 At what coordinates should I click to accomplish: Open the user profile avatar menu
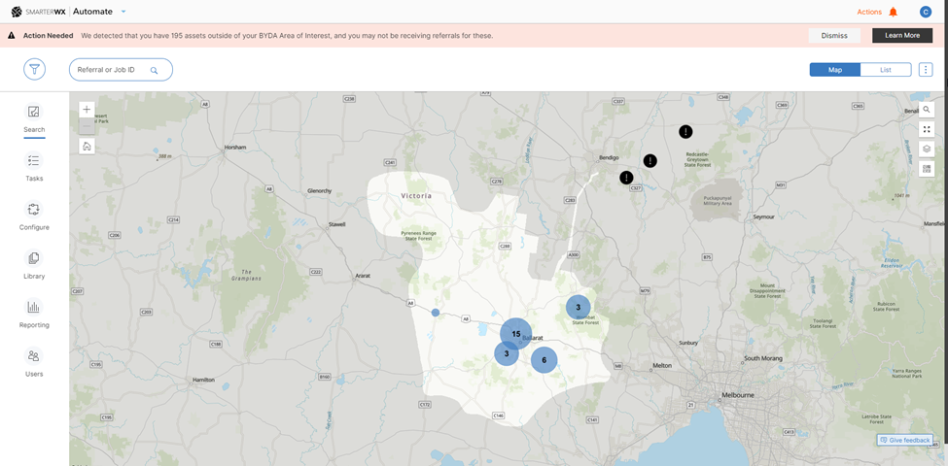tap(926, 12)
